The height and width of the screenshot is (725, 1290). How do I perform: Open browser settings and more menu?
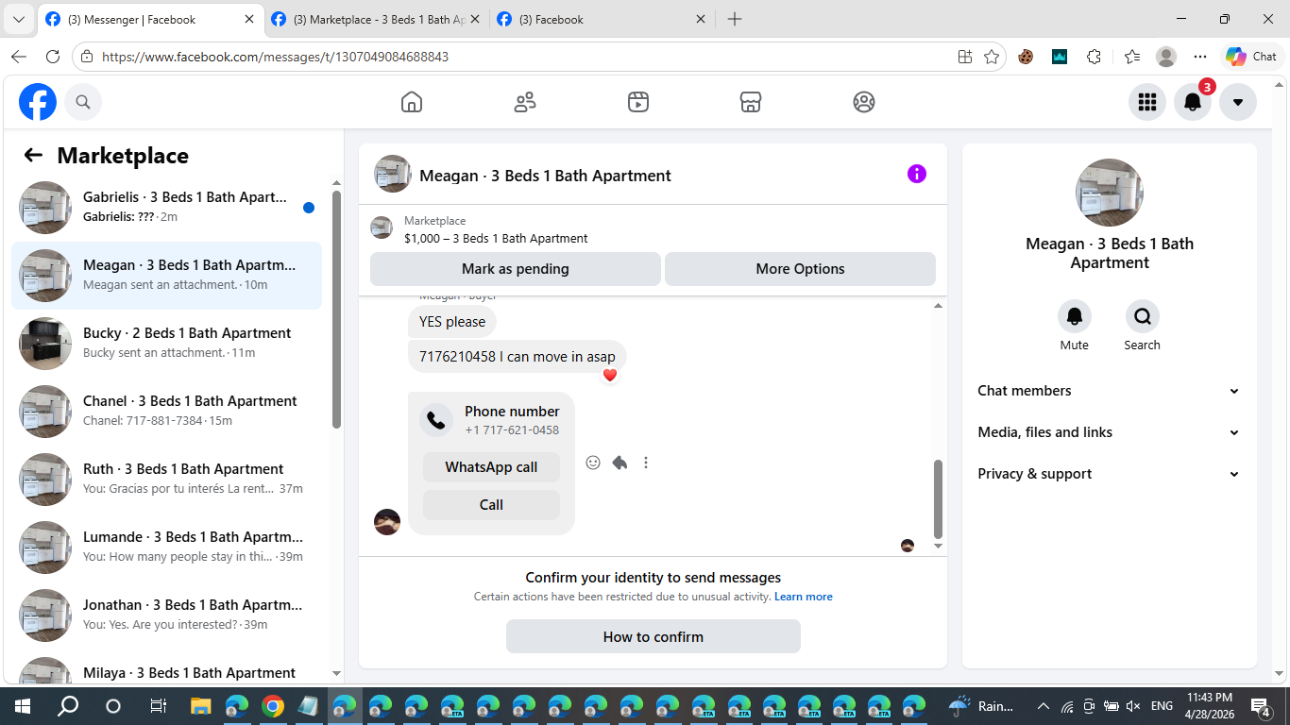coord(1200,57)
